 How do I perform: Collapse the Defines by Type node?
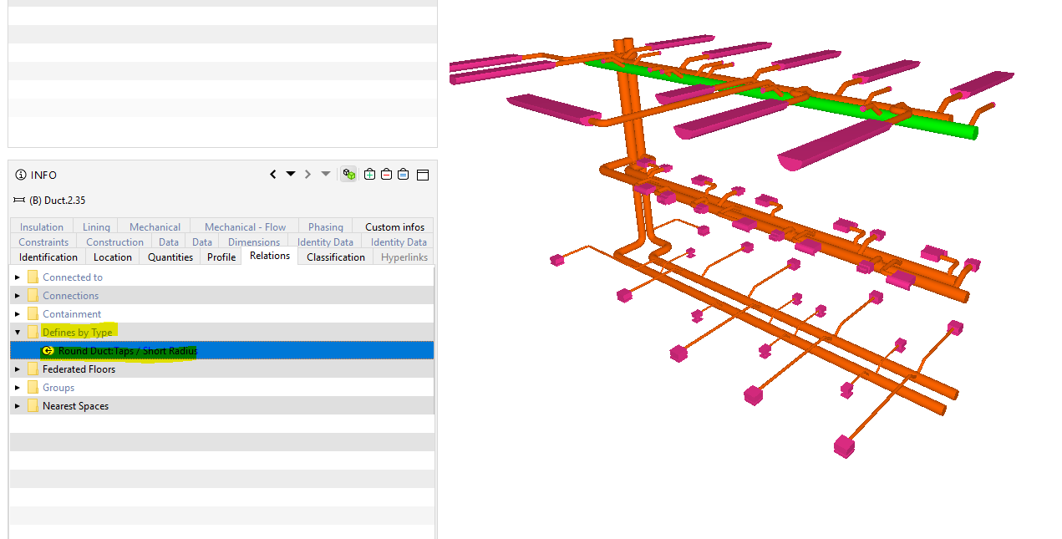coord(18,333)
